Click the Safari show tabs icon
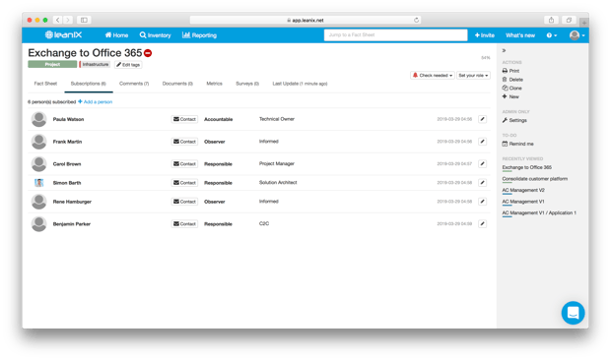The image size is (611, 360). pyautogui.click(x=569, y=20)
